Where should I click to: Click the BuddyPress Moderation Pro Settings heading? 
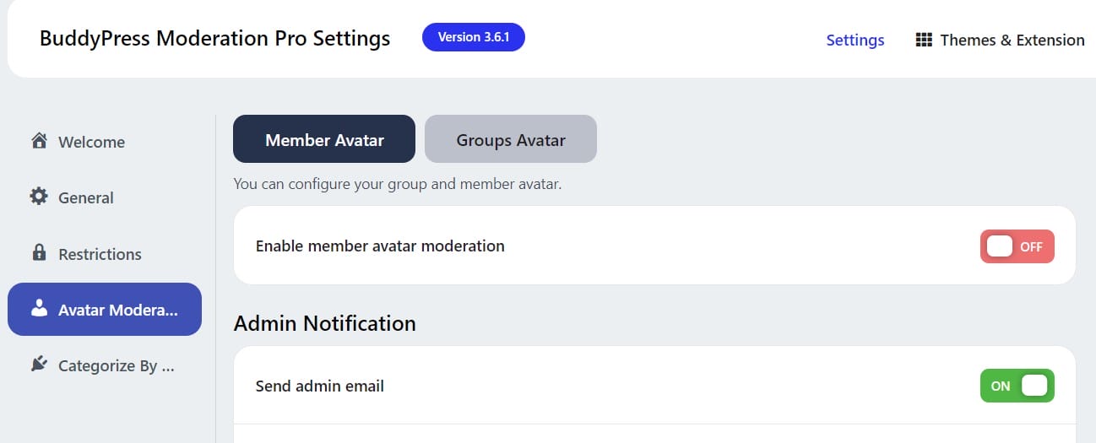pyautogui.click(x=214, y=39)
